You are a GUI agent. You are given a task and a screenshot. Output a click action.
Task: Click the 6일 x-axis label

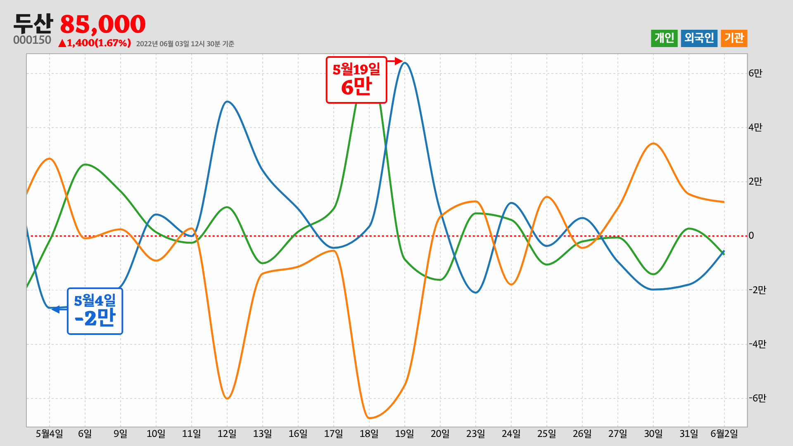click(85, 434)
